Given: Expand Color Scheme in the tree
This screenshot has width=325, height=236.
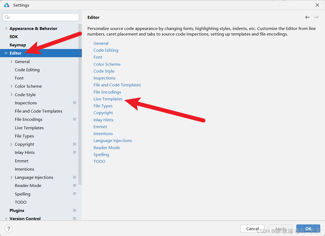Looking at the screenshot, I should (11, 86).
